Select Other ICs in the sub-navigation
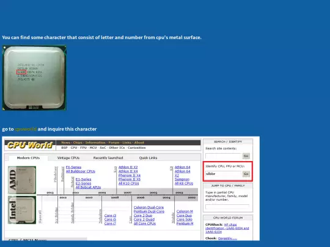 [x=117, y=148]
